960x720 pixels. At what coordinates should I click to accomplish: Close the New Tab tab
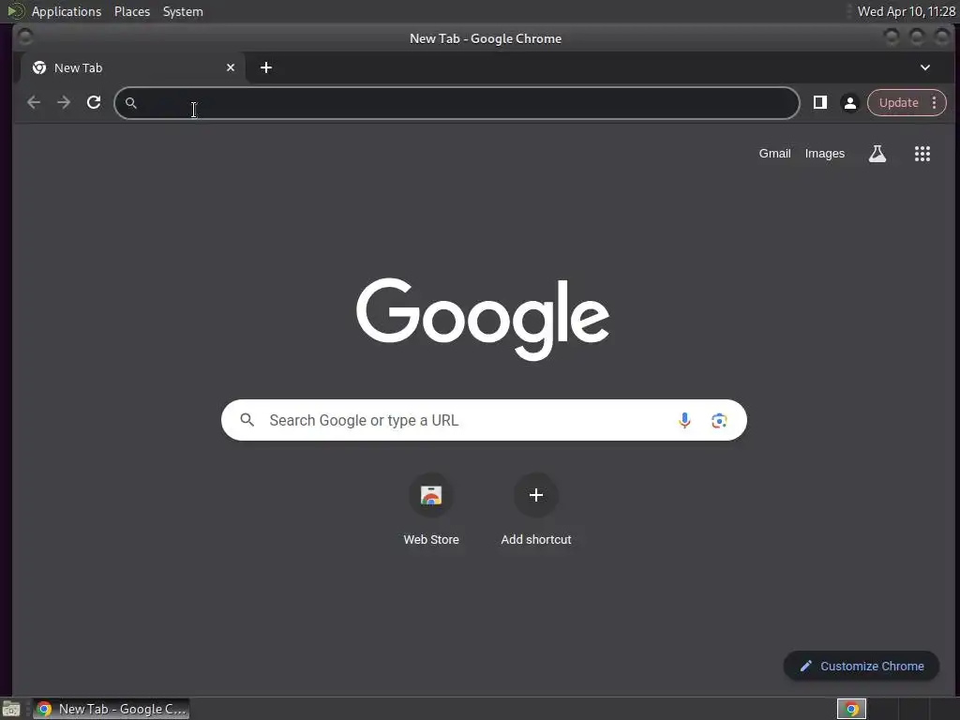coord(231,67)
